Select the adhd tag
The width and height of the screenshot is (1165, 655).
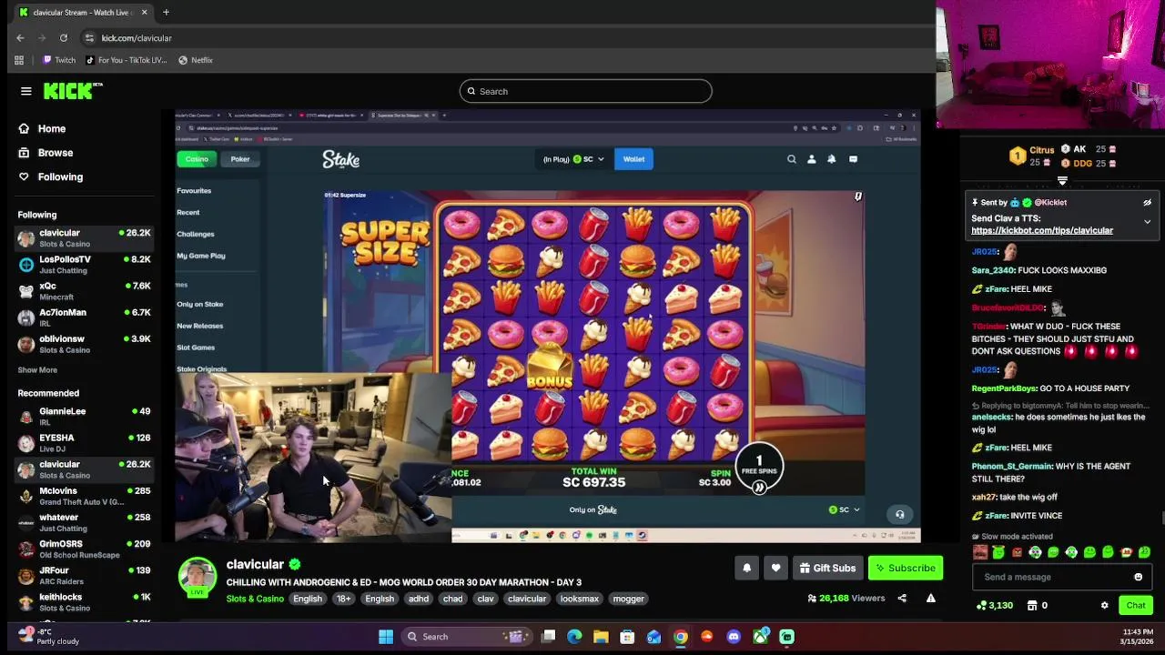click(x=419, y=599)
